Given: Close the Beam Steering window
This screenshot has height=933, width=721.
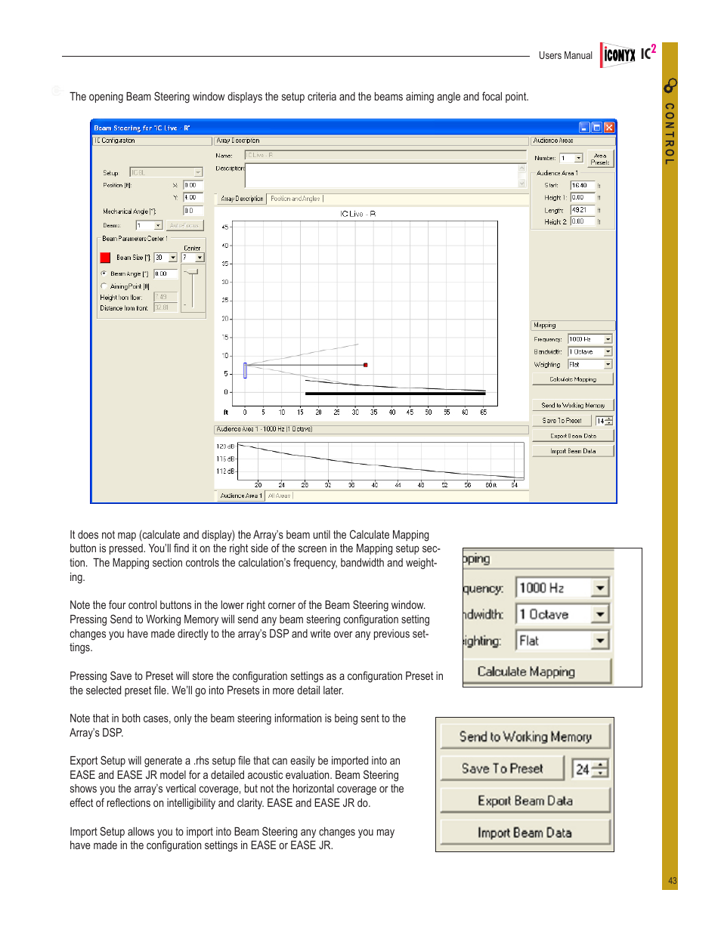Looking at the screenshot, I should pos(608,128).
